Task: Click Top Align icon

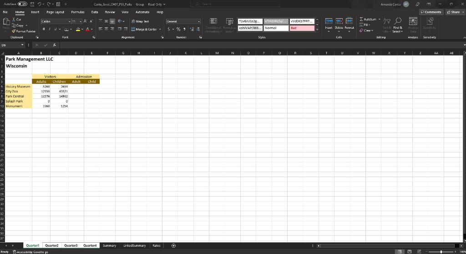Action: [101, 21]
